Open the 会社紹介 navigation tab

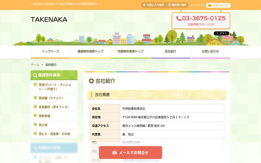(170, 52)
